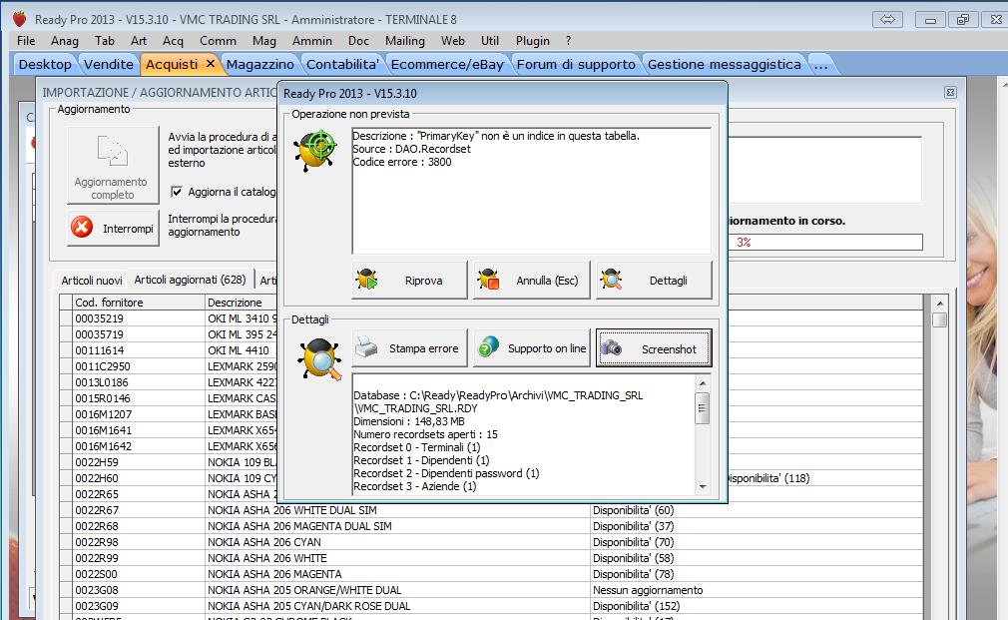This screenshot has width=1008, height=620.
Task: Click the article list scroll up arrow
Action: pos(939,303)
